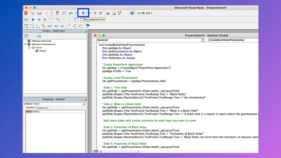Click the Save icon in the toolbar
Screen dimensions: 281x158
(x=39, y=13)
